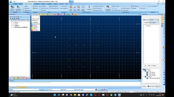Click Merge Hole Files tool
Viewport: 174px width, 97px height.
pyautogui.click(x=98, y=10)
